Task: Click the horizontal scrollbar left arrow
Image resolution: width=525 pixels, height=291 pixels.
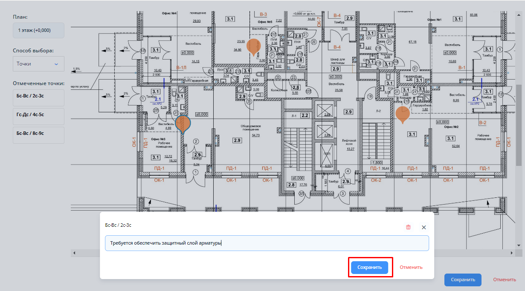Action: [x=74, y=253]
